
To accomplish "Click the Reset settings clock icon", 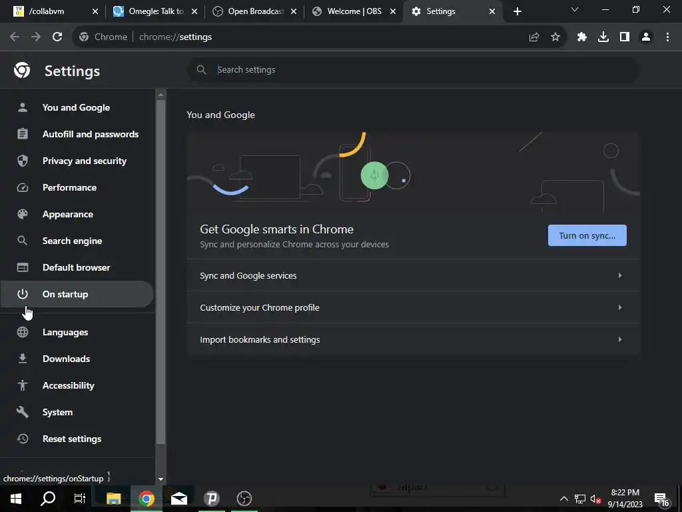I will [23, 439].
